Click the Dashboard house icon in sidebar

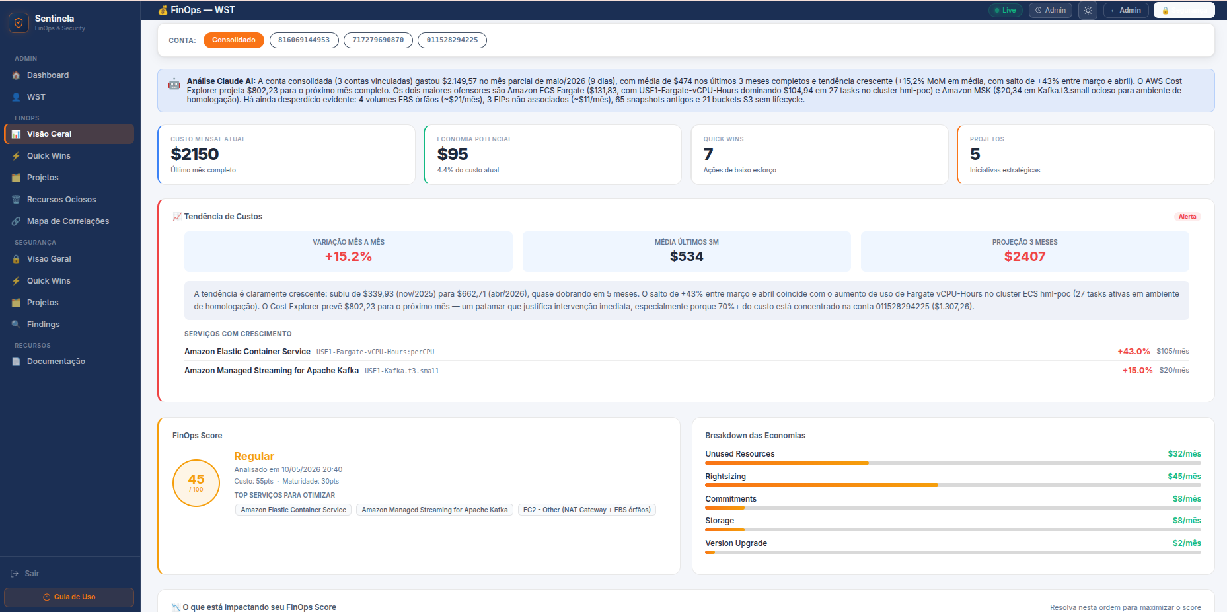[x=16, y=75]
